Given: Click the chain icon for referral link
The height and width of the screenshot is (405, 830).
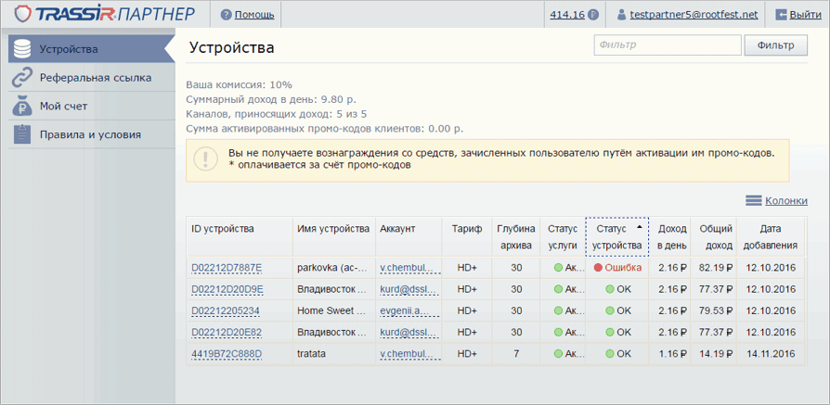Looking at the screenshot, I should click(22, 78).
